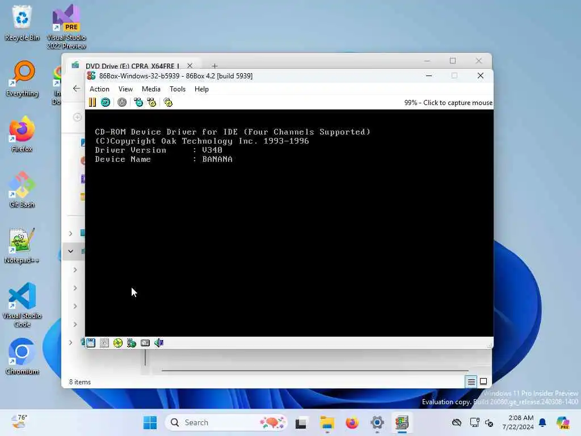Close the DVD Drive (E:) tab in File Explorer
Image resolution: width=581 pixels, height=436 pixels.
190,66
